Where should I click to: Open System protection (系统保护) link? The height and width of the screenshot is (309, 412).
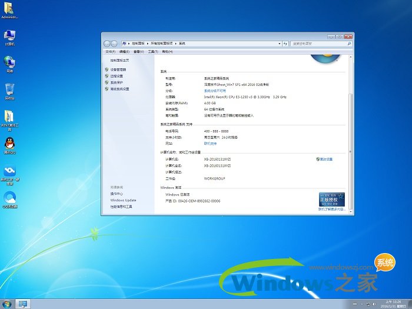point(117,82)
